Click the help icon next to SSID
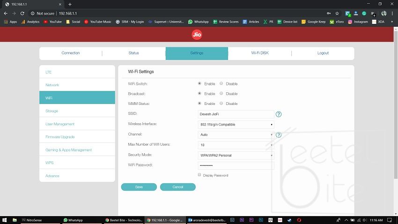This screenshot has width=398, height=224. pos(279,114)
